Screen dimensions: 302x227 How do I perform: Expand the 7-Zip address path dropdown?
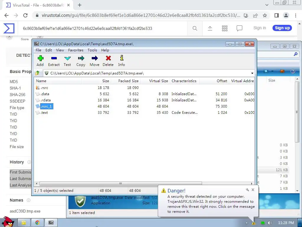coord(252,73)
